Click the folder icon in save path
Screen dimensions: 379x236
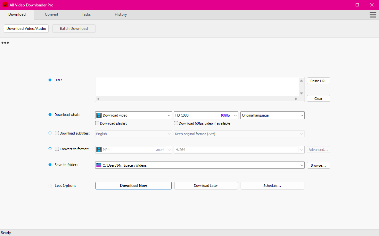[99, 165]
